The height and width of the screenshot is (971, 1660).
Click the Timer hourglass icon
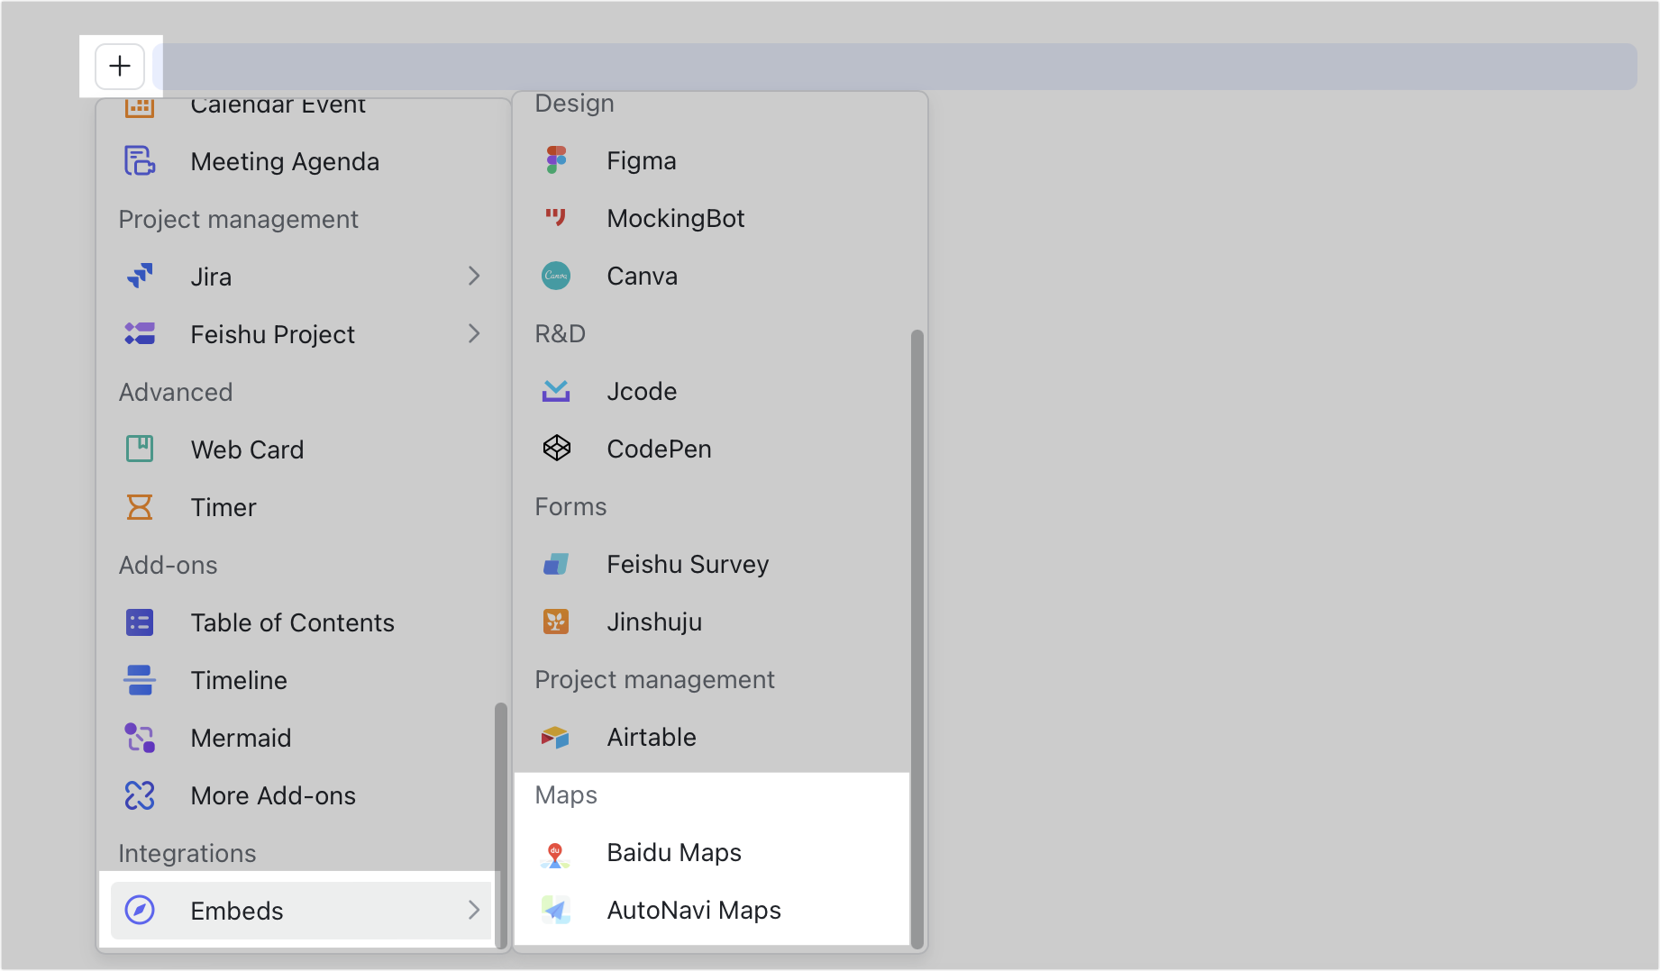(x=140, y=506)
